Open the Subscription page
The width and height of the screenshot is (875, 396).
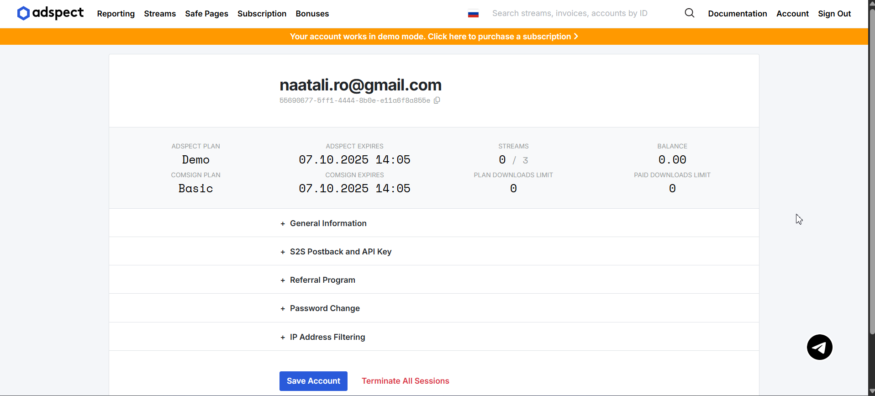pos(262,14)
